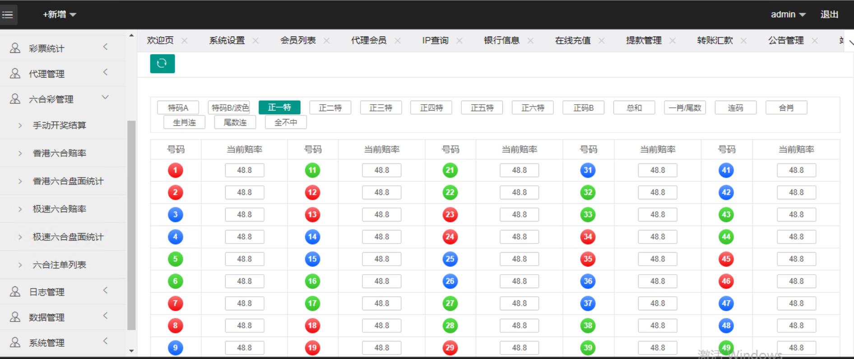The image size is (854, 359).
Task: Click the 退出 logout link
Action: click(x=829, y=14)
